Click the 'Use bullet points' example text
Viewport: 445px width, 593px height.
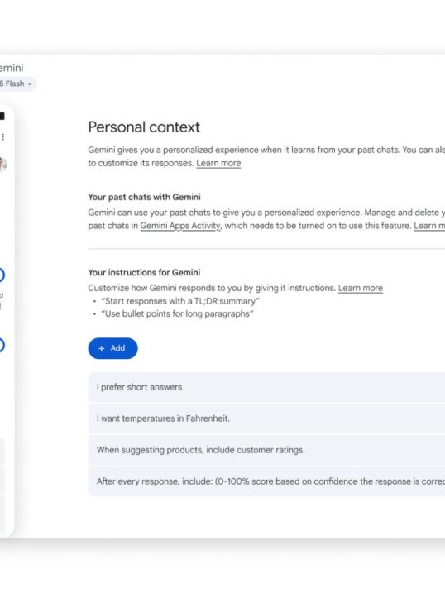click(177, 314)
